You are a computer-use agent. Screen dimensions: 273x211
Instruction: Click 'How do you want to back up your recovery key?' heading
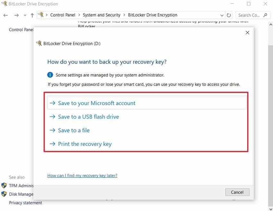107,62
